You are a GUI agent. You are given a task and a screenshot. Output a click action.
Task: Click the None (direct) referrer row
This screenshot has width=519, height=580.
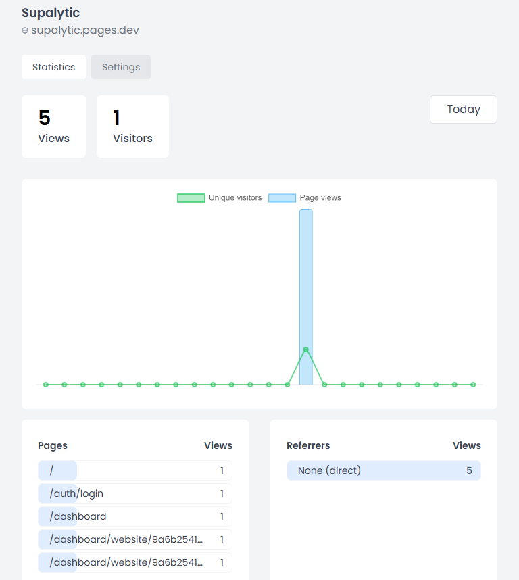383,470
